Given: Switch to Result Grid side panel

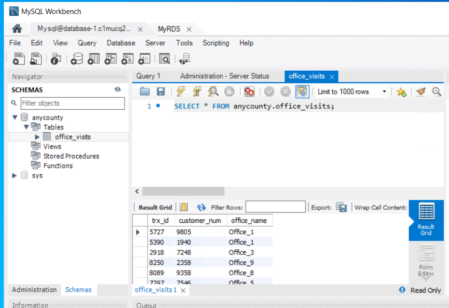Looking at the screenshot, I should [x=426, y=219].
